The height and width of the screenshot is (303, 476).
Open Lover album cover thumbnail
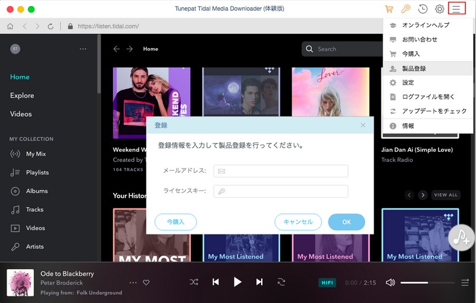331,92
